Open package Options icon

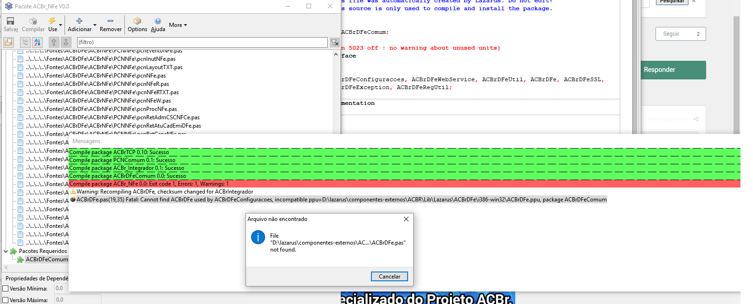(x=137, y=21)
